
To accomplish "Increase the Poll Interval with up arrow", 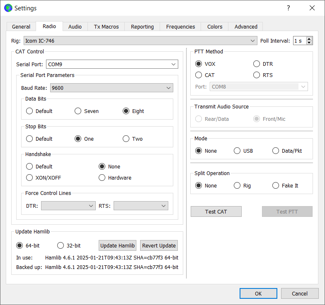I will [309, 38].
